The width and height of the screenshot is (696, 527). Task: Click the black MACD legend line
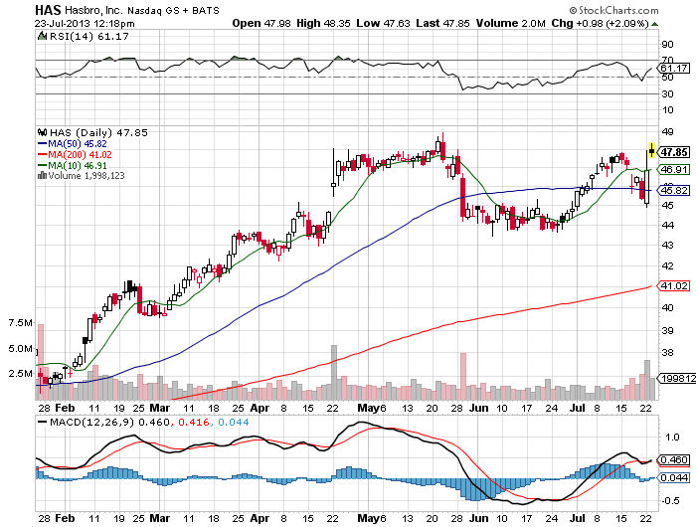43,422
